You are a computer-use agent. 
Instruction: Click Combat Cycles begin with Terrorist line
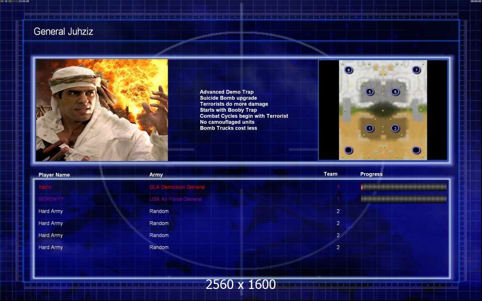tap(244, 116)
